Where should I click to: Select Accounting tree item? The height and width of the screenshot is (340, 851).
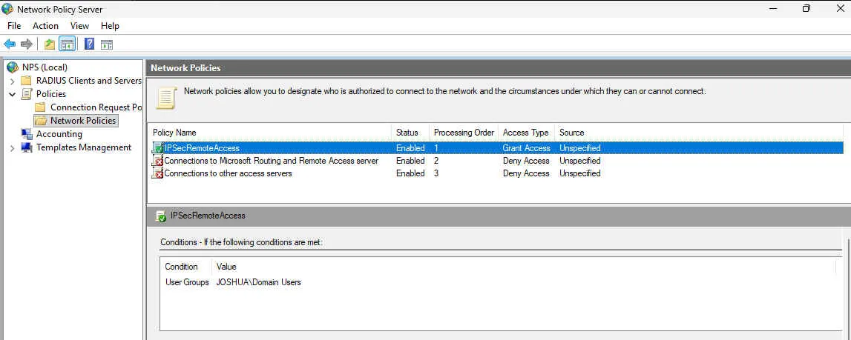59,134
